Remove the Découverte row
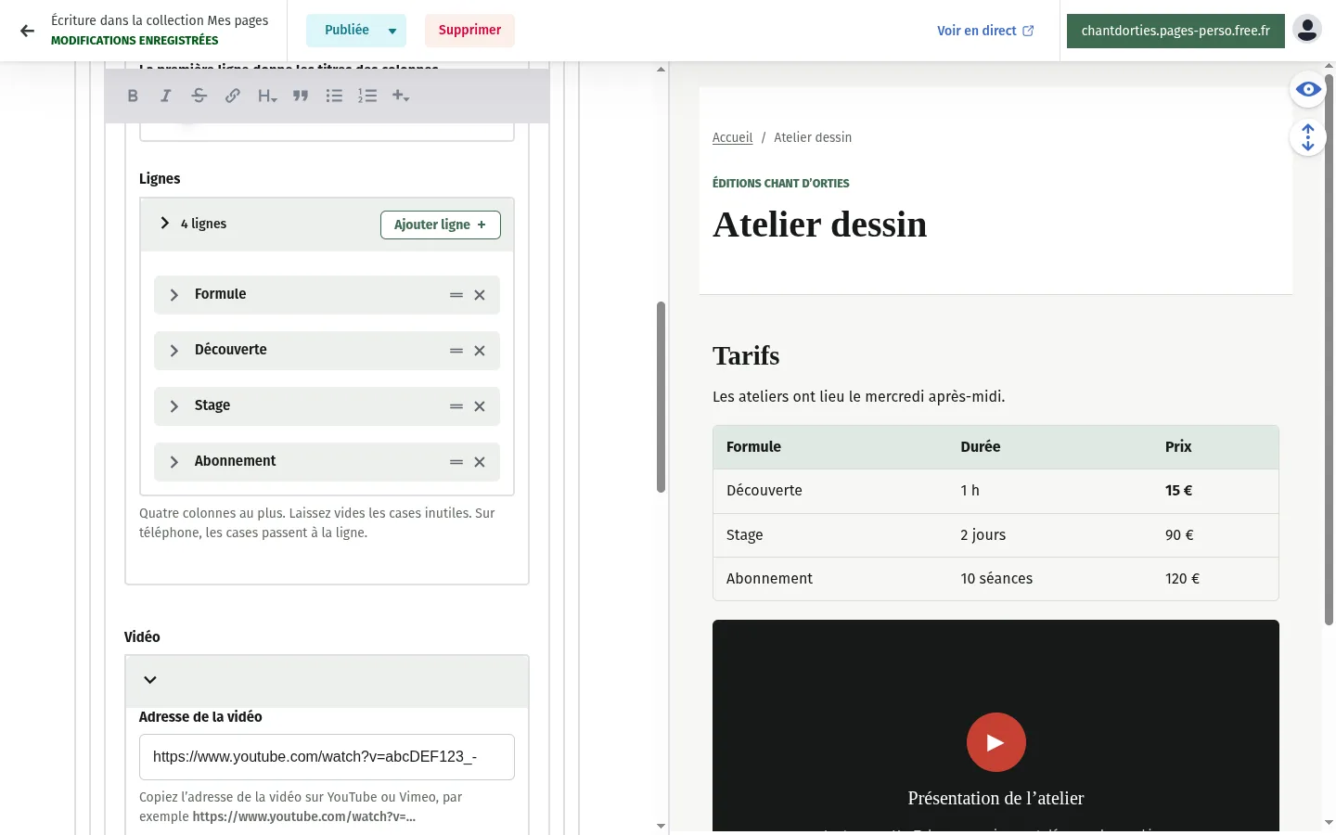The image size is (1336, 835). point(480,351)
